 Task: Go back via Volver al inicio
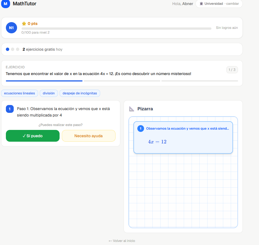coord(122,241)
